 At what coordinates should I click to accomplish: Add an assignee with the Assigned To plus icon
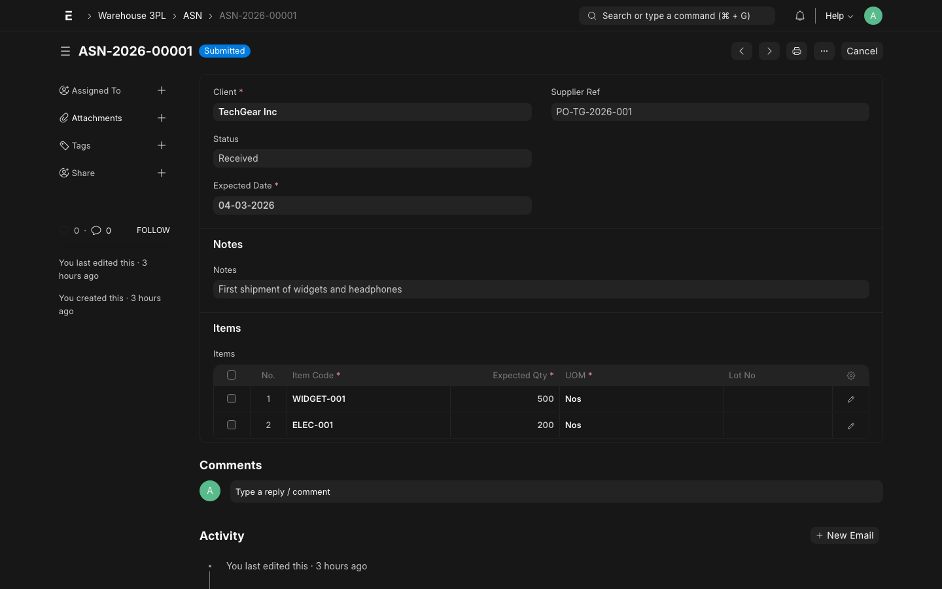(162, 90)
